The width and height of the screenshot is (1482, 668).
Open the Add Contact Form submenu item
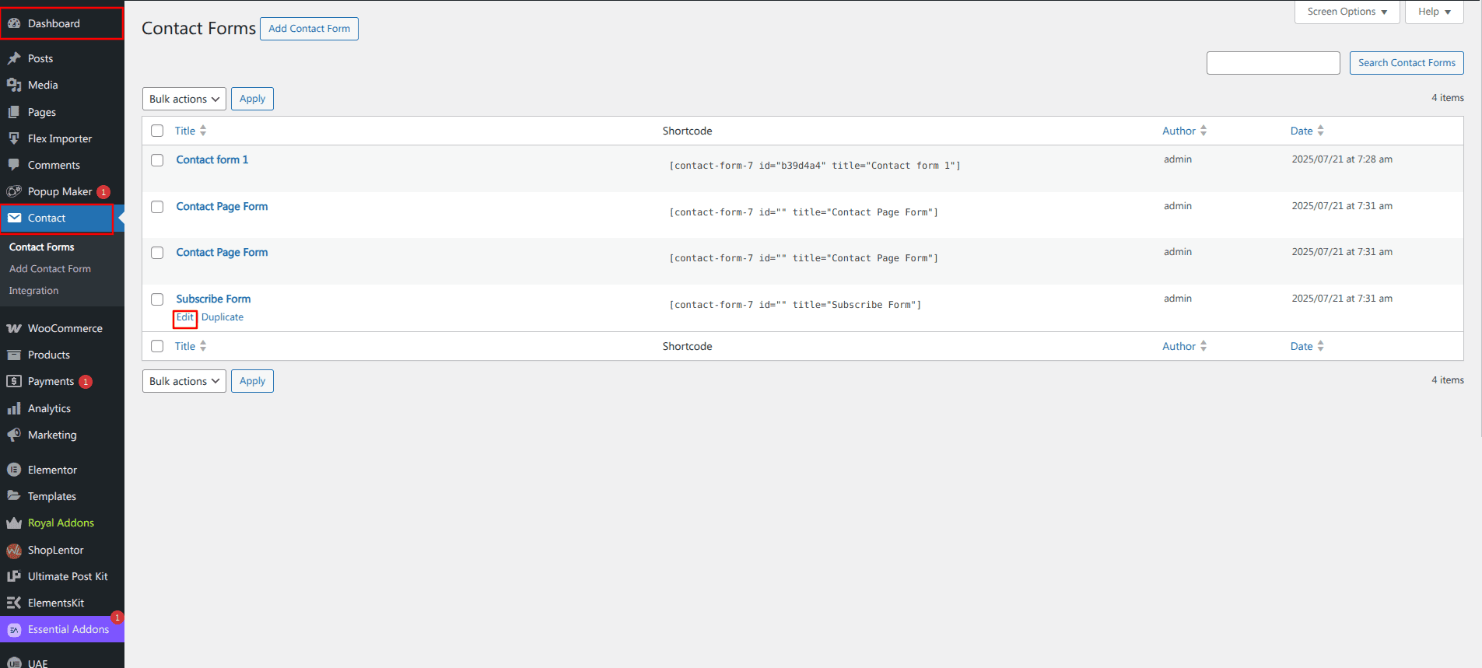[x=50, y=269]
